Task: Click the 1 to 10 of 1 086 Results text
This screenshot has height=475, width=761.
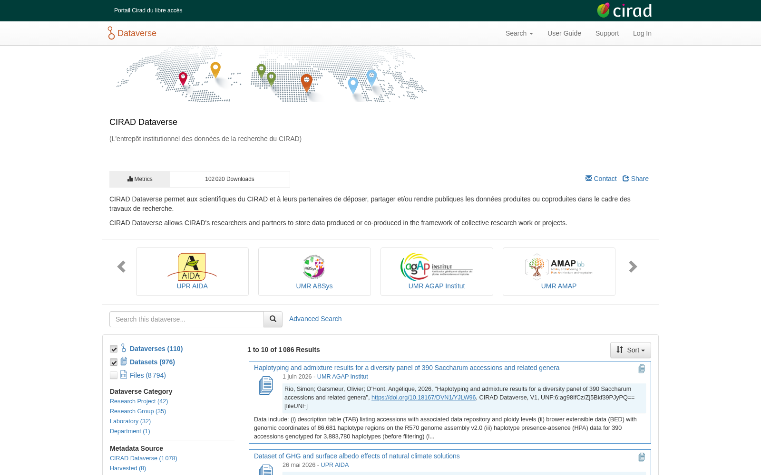Action: pos(283,350)
